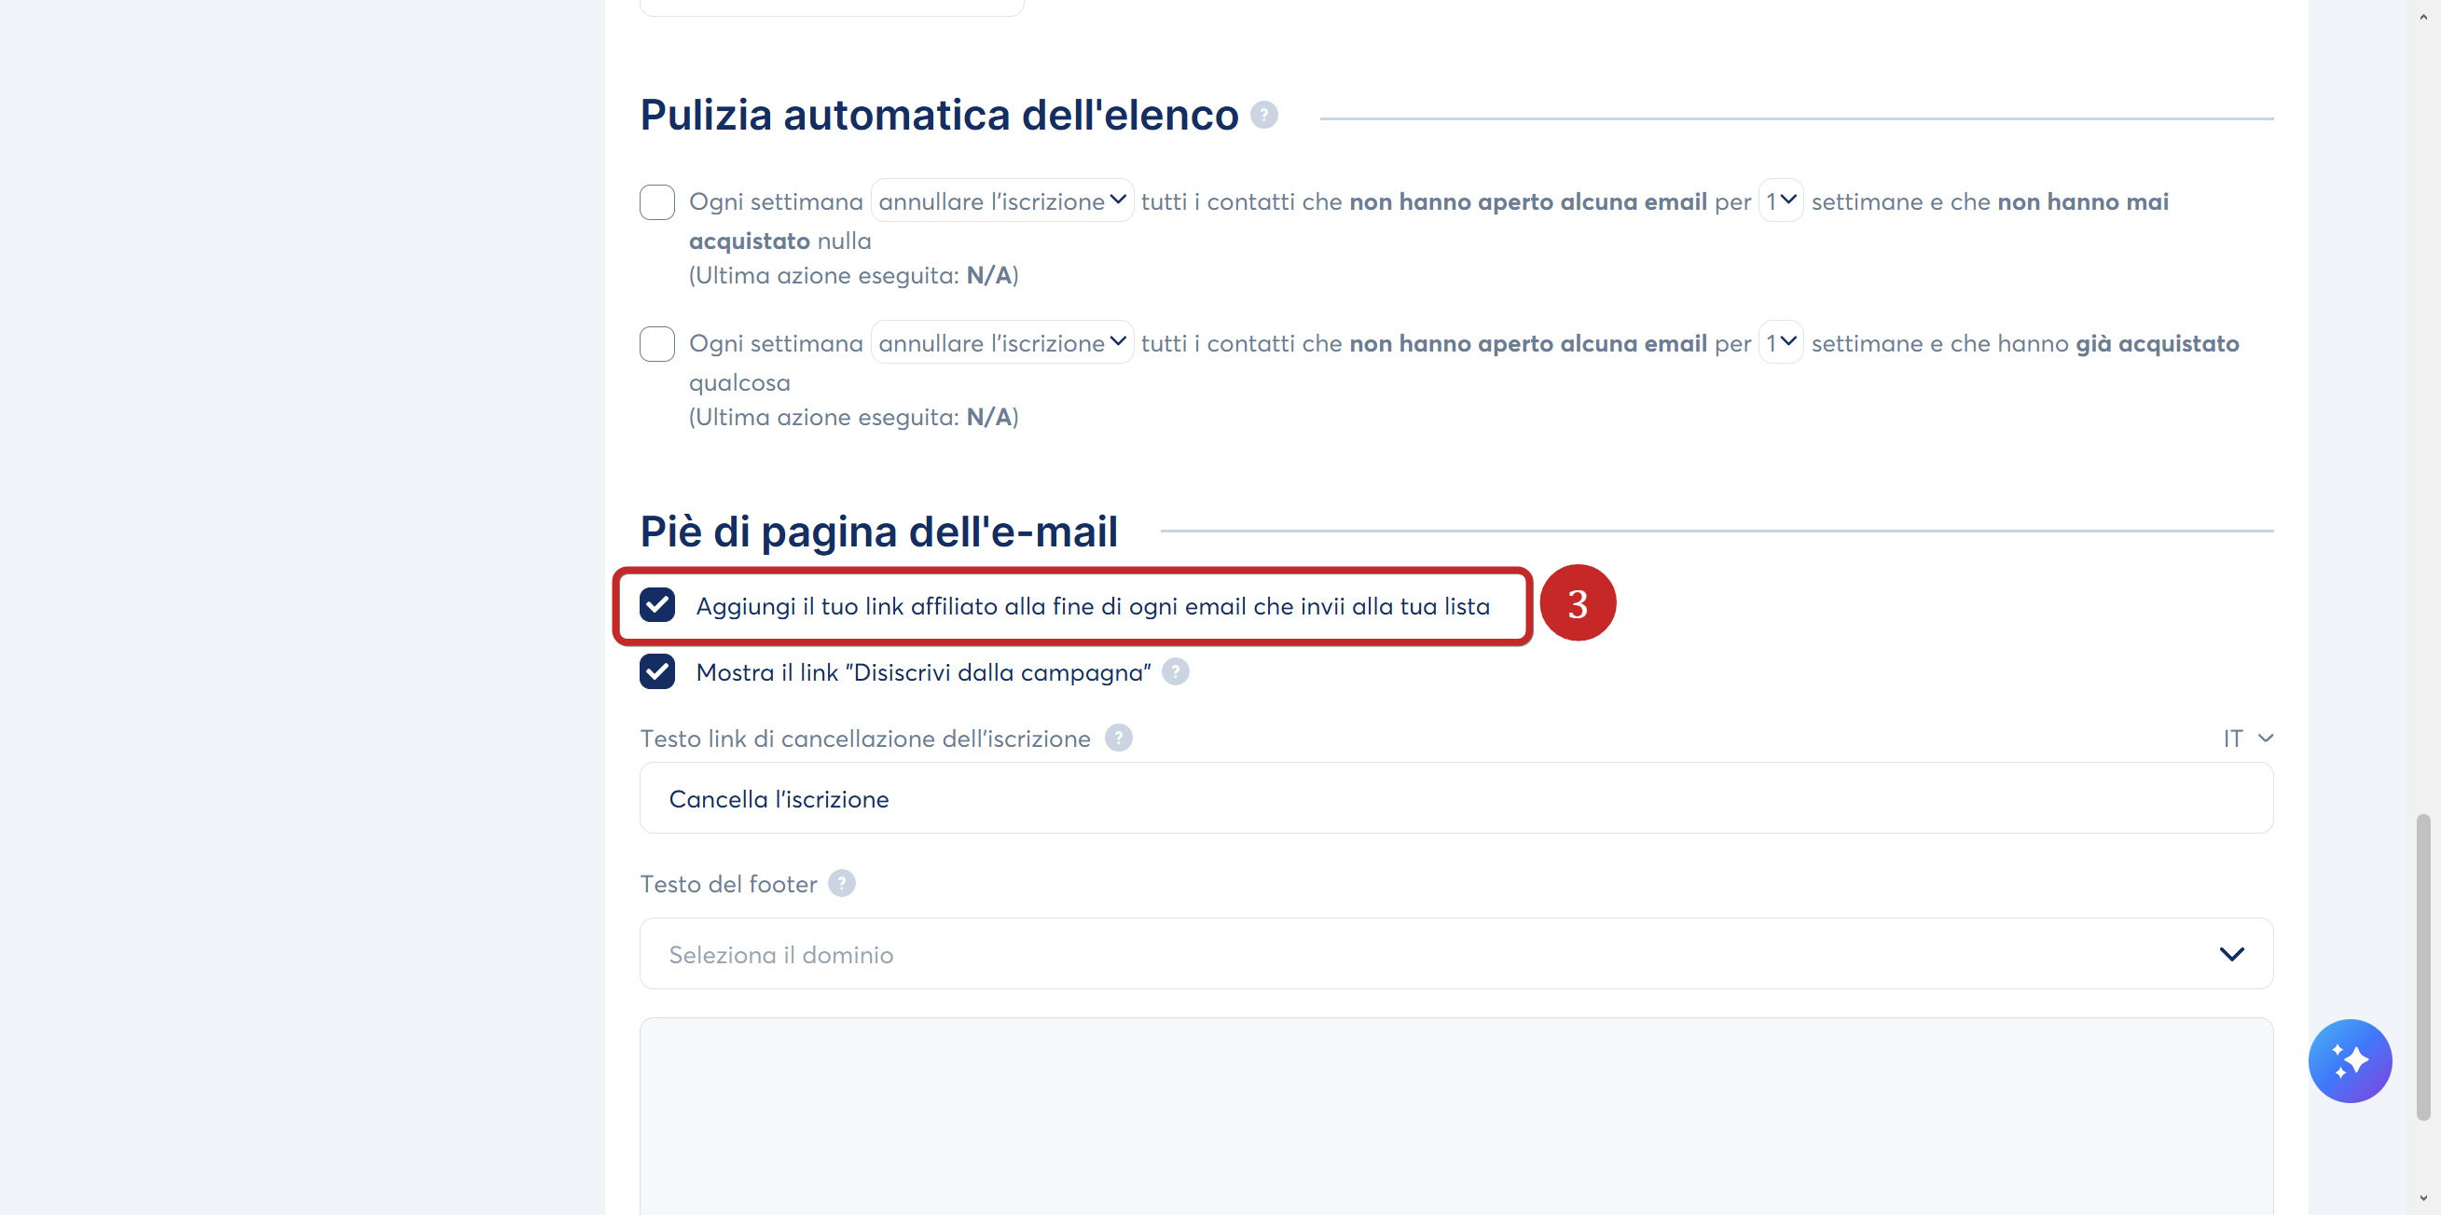Viewport: 2441px width, 1215px height.
Task: Open help tooltip for Testo link di cancellazione
Action: point(1118,738)
